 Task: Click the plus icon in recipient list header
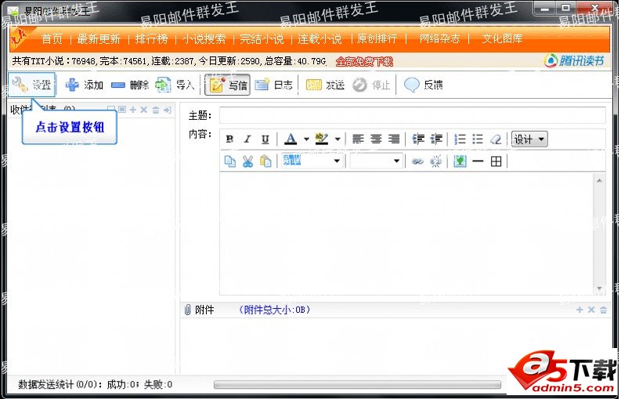tap(133, 110)
